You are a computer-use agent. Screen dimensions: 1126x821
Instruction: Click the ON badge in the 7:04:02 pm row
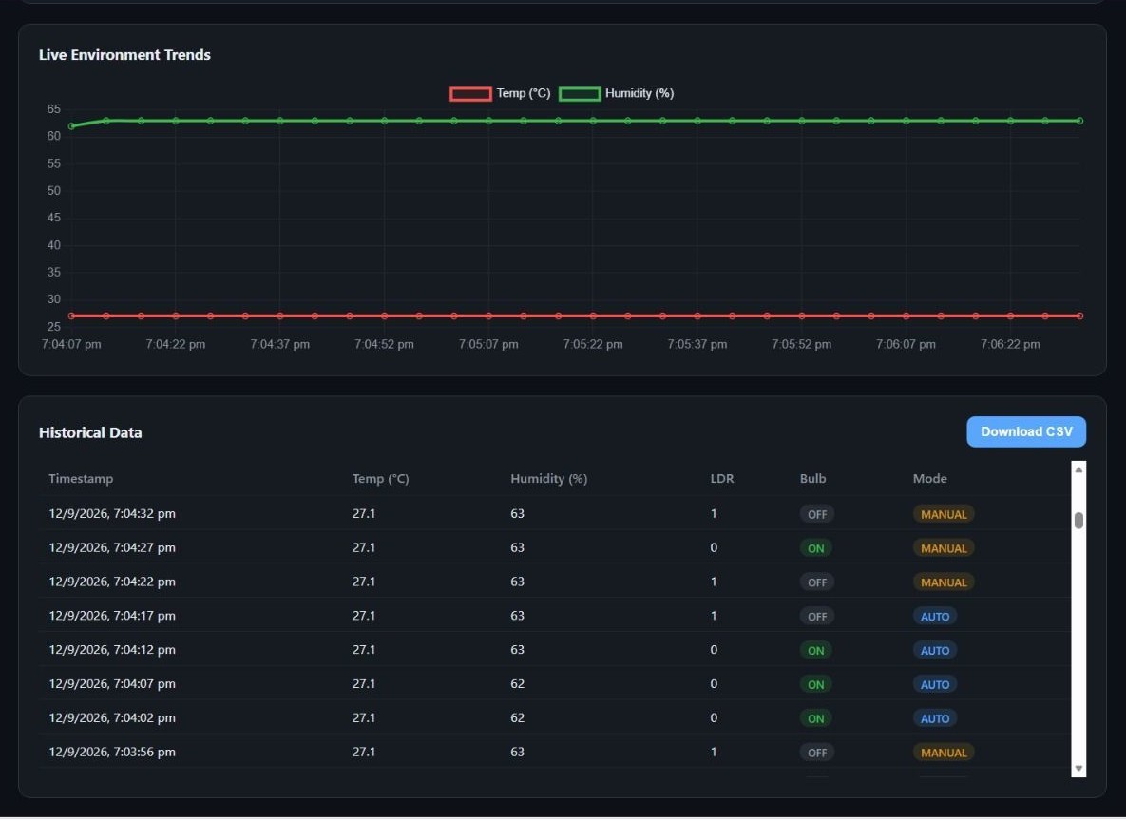pyautogui.click(x=816, y=719)
